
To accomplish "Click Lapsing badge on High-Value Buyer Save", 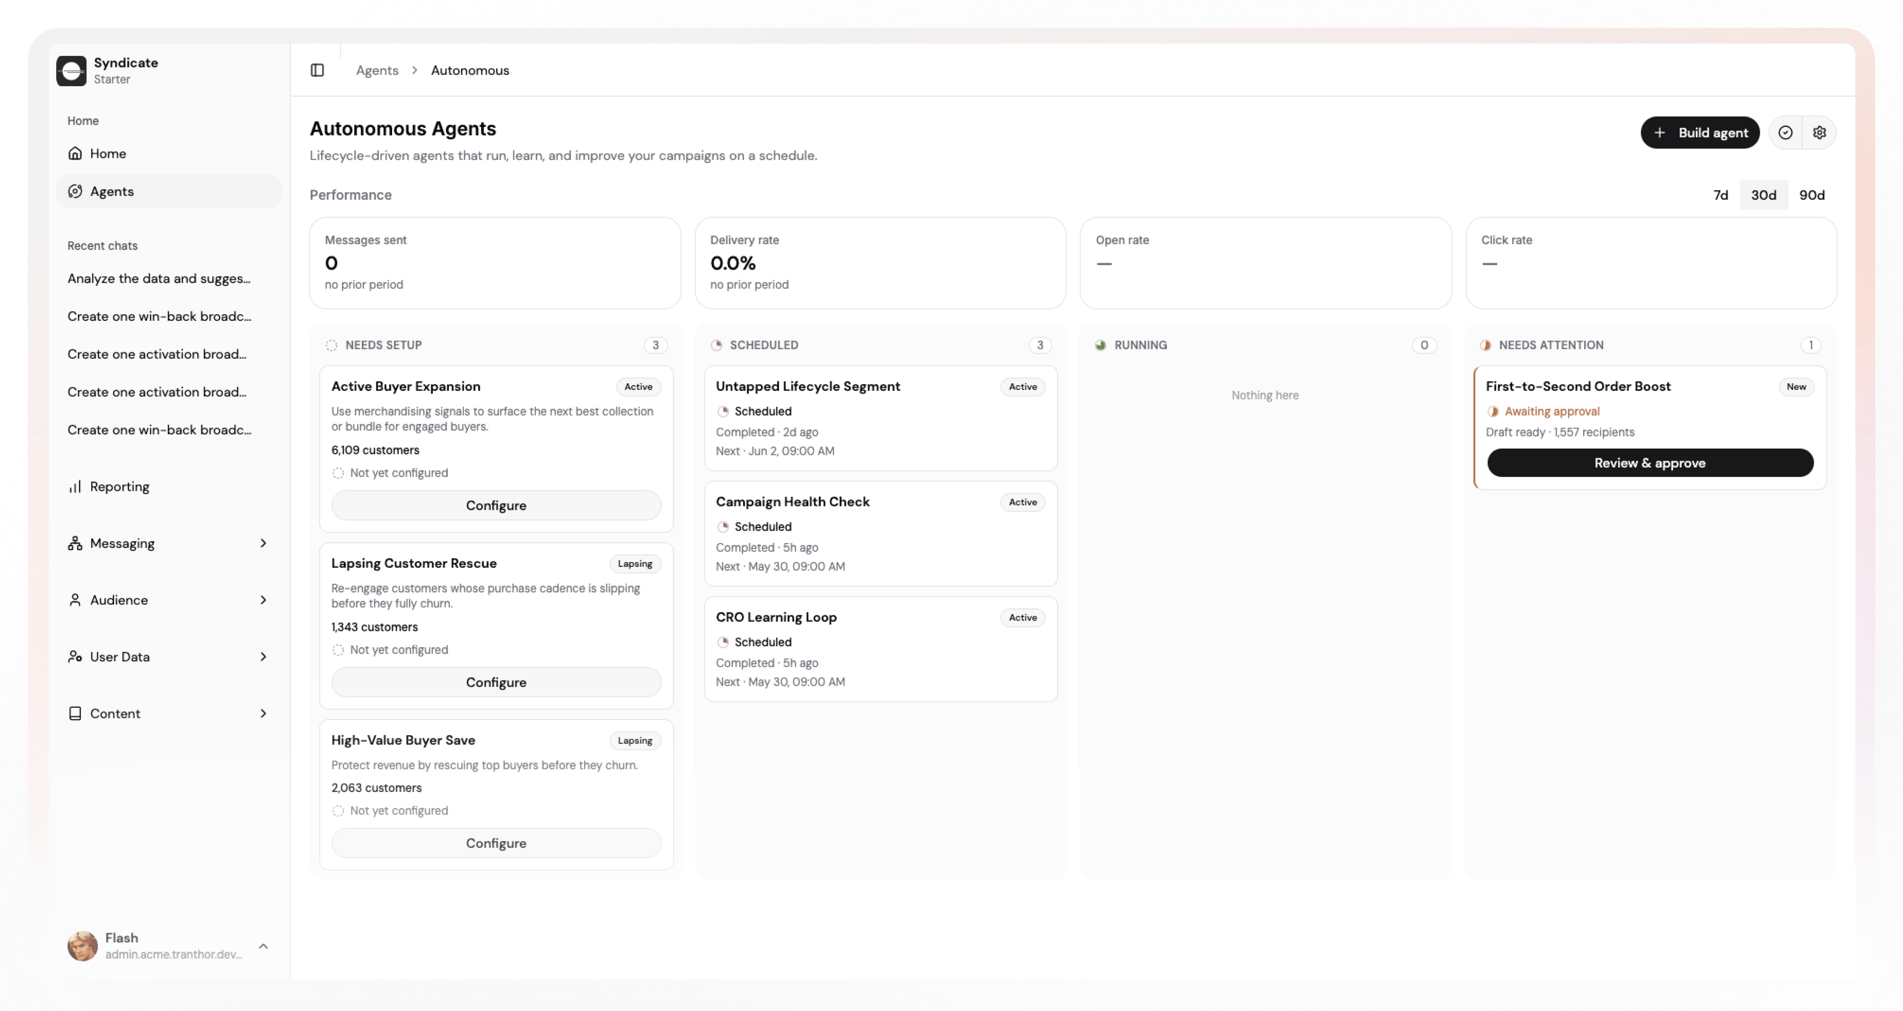I will pos(635,740).
